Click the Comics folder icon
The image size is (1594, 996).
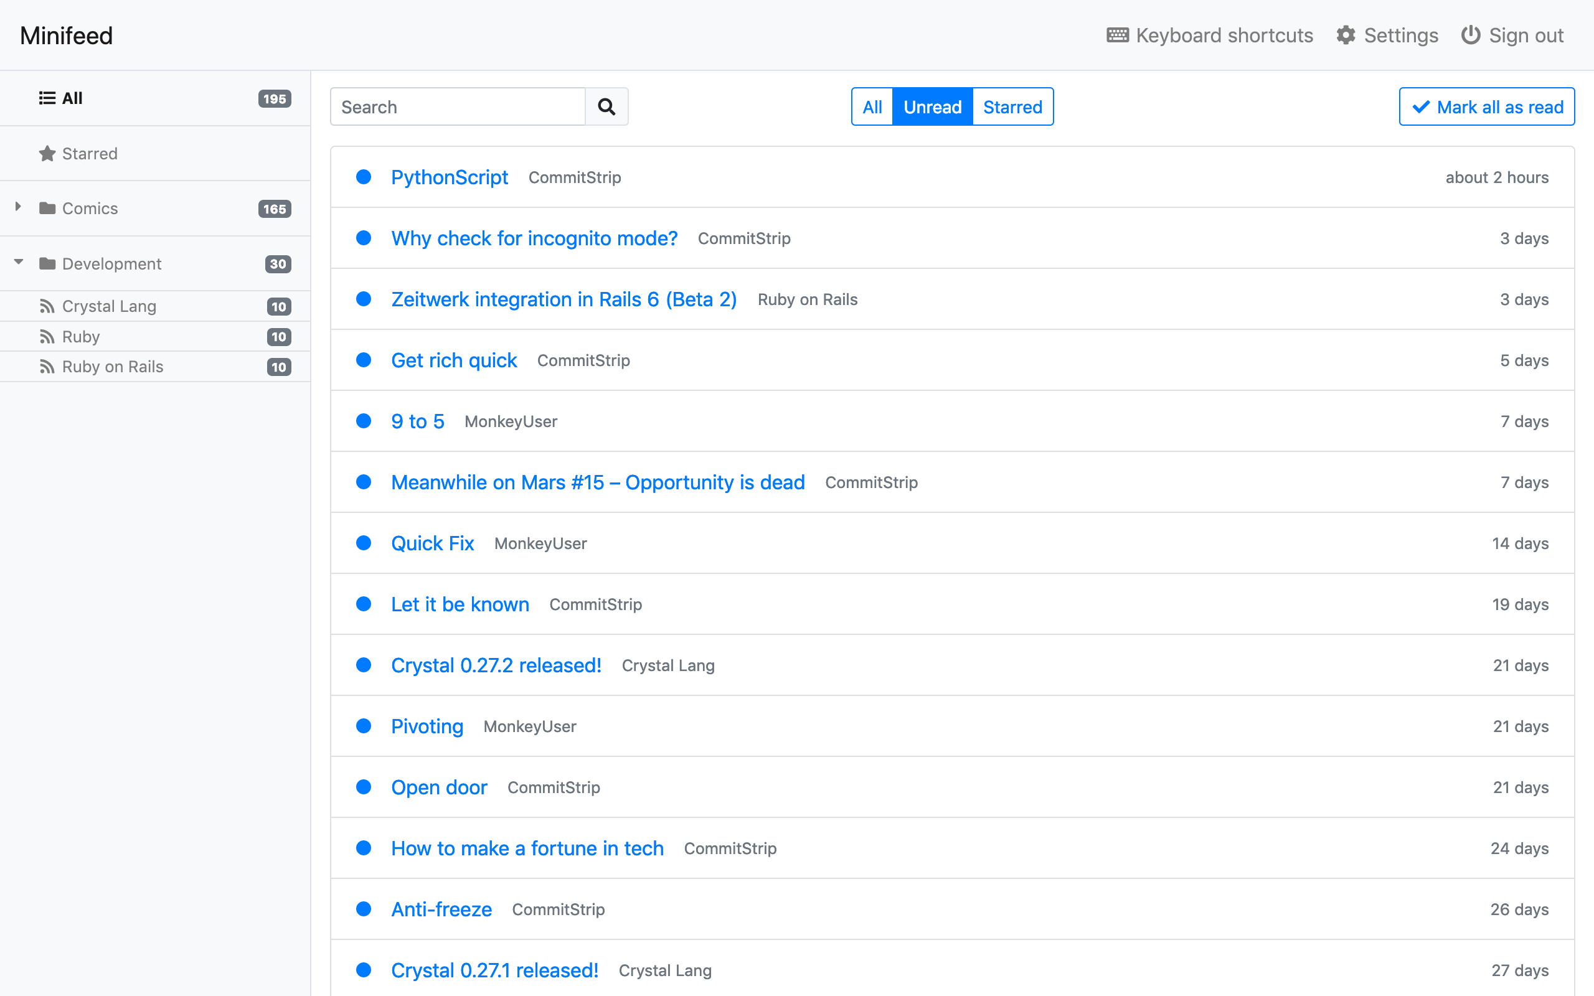coord(47,208)
